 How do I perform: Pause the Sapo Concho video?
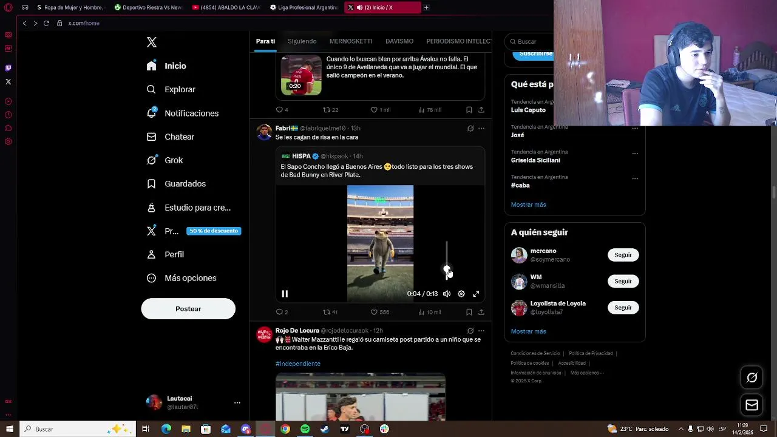[285, 294]
